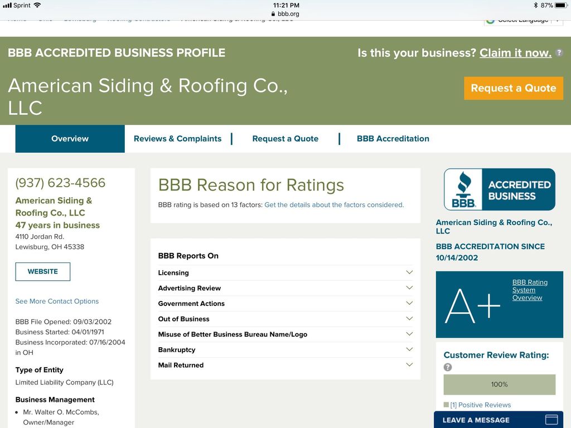Expand the Mail Returned chevron
The height and width of the screenshot is (428, 571).
coord(409,364)
